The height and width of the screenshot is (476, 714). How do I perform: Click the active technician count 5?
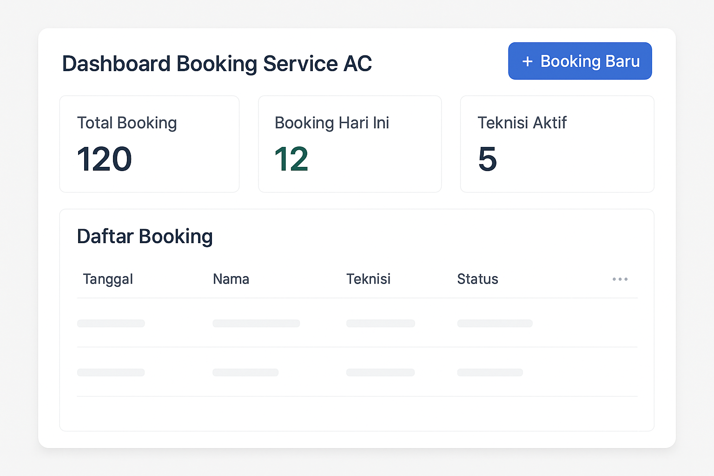(487, 159)
